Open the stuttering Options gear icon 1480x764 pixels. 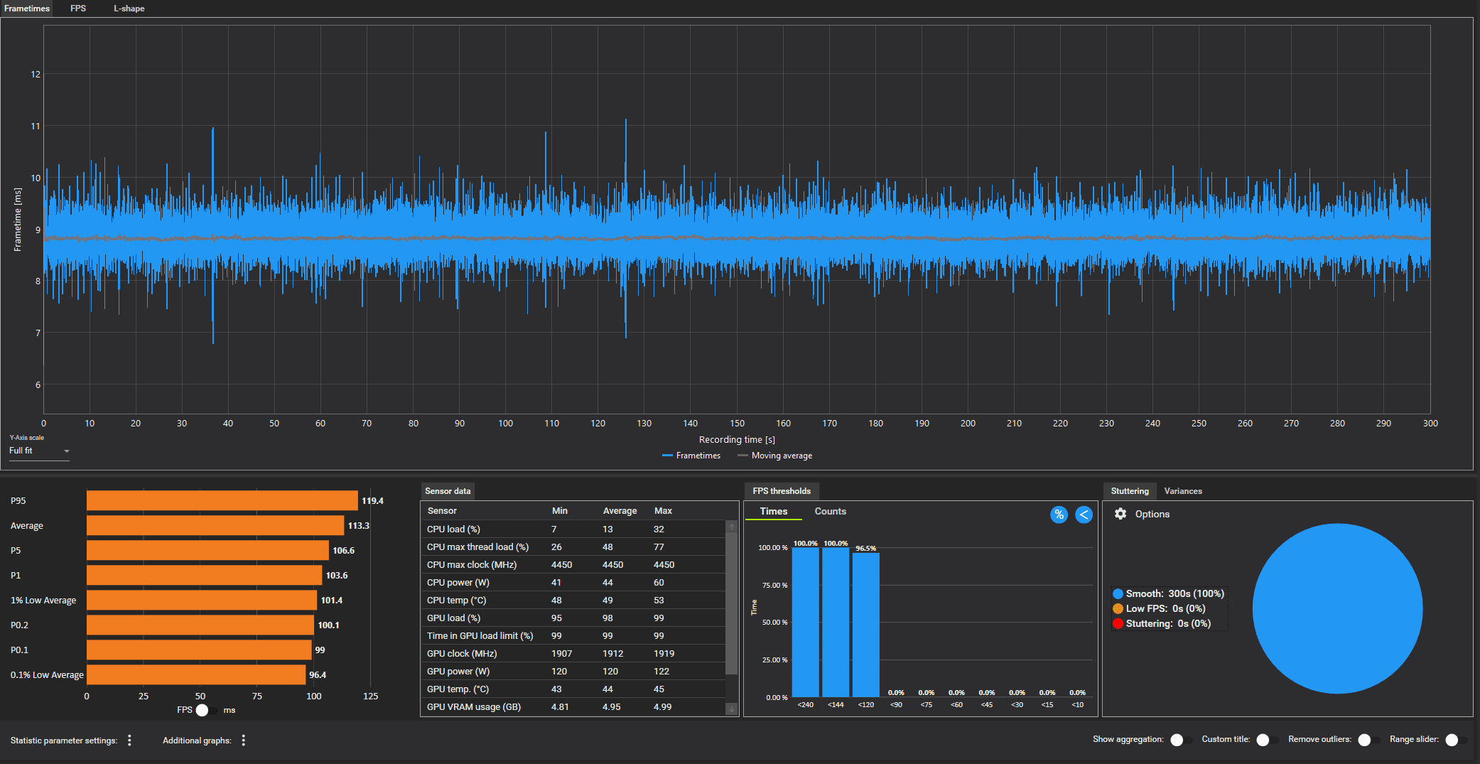(1120, 514)
